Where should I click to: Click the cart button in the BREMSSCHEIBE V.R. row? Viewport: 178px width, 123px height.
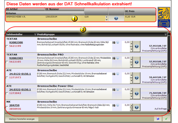tap(116, 18)
